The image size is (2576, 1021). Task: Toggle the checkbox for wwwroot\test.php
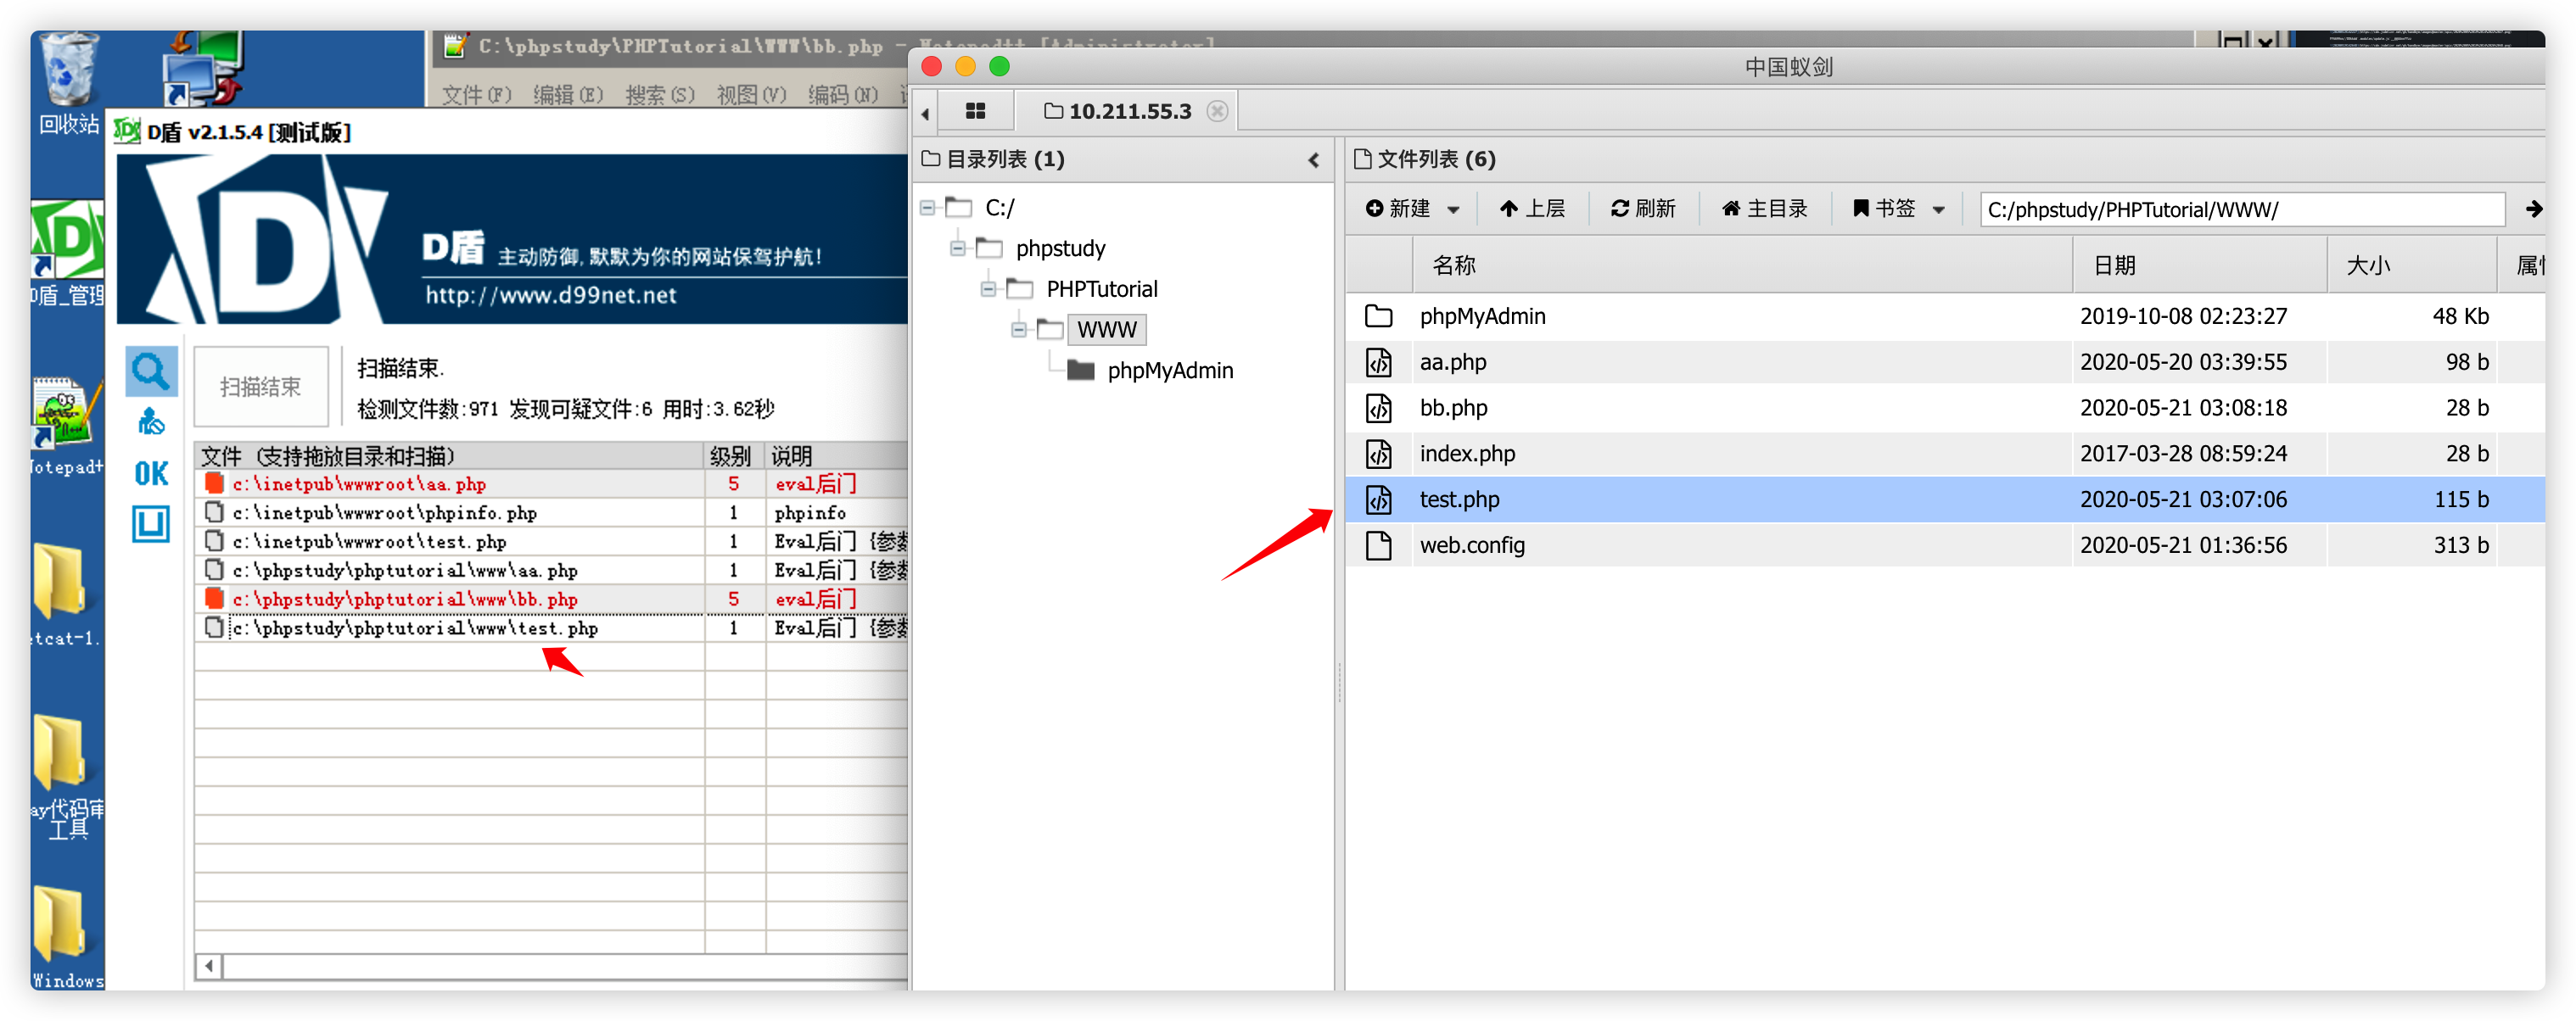pos(213,542)
